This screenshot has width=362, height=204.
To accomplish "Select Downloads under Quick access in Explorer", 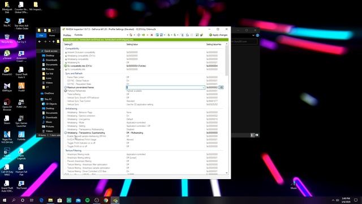I will [50, 60].
